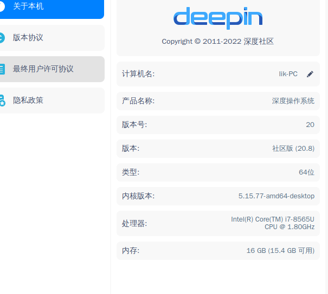Click the processor value Intel Core i7-8565U
The height and width of the screenshot is (294, 328).
273,223
